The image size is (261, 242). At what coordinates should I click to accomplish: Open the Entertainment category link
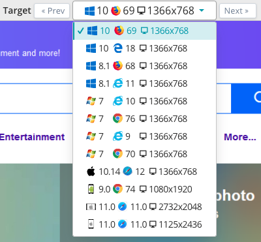click(32, 137)
